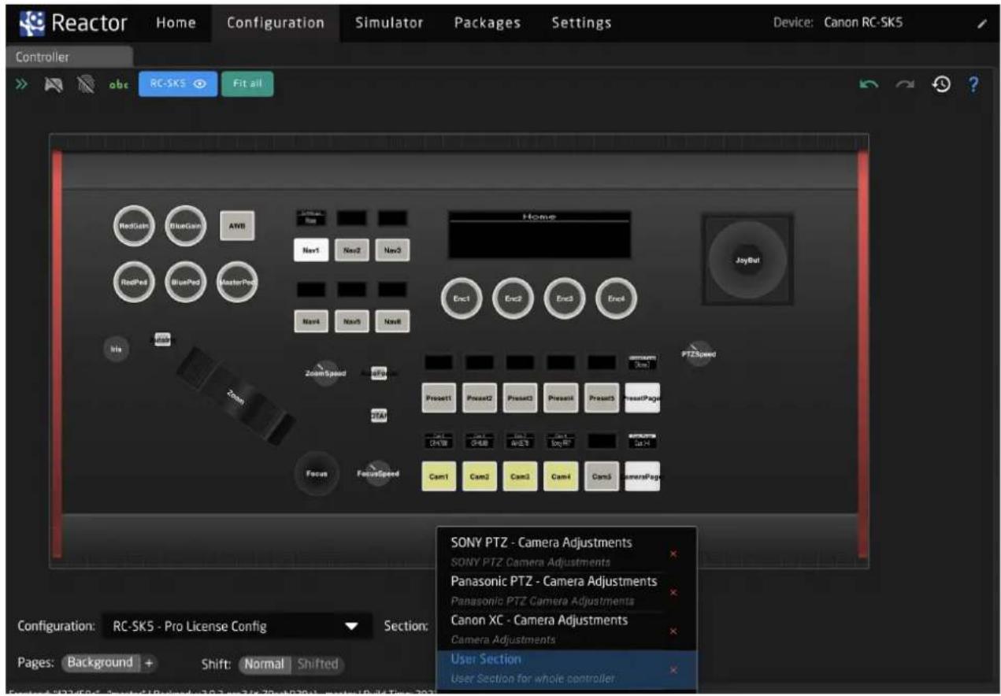The width and height of the screenshot is (1001, 696).
Task: Edit the device name with pencil icon
Action: pyautogui.click(x=981, y=24)
